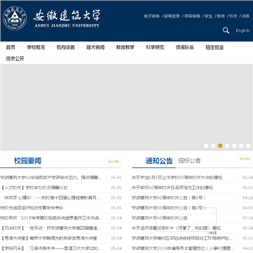This screenshot has width=253, height=253.
Task: Open the 学生 audience link
Action: click(x=208, y=16)
